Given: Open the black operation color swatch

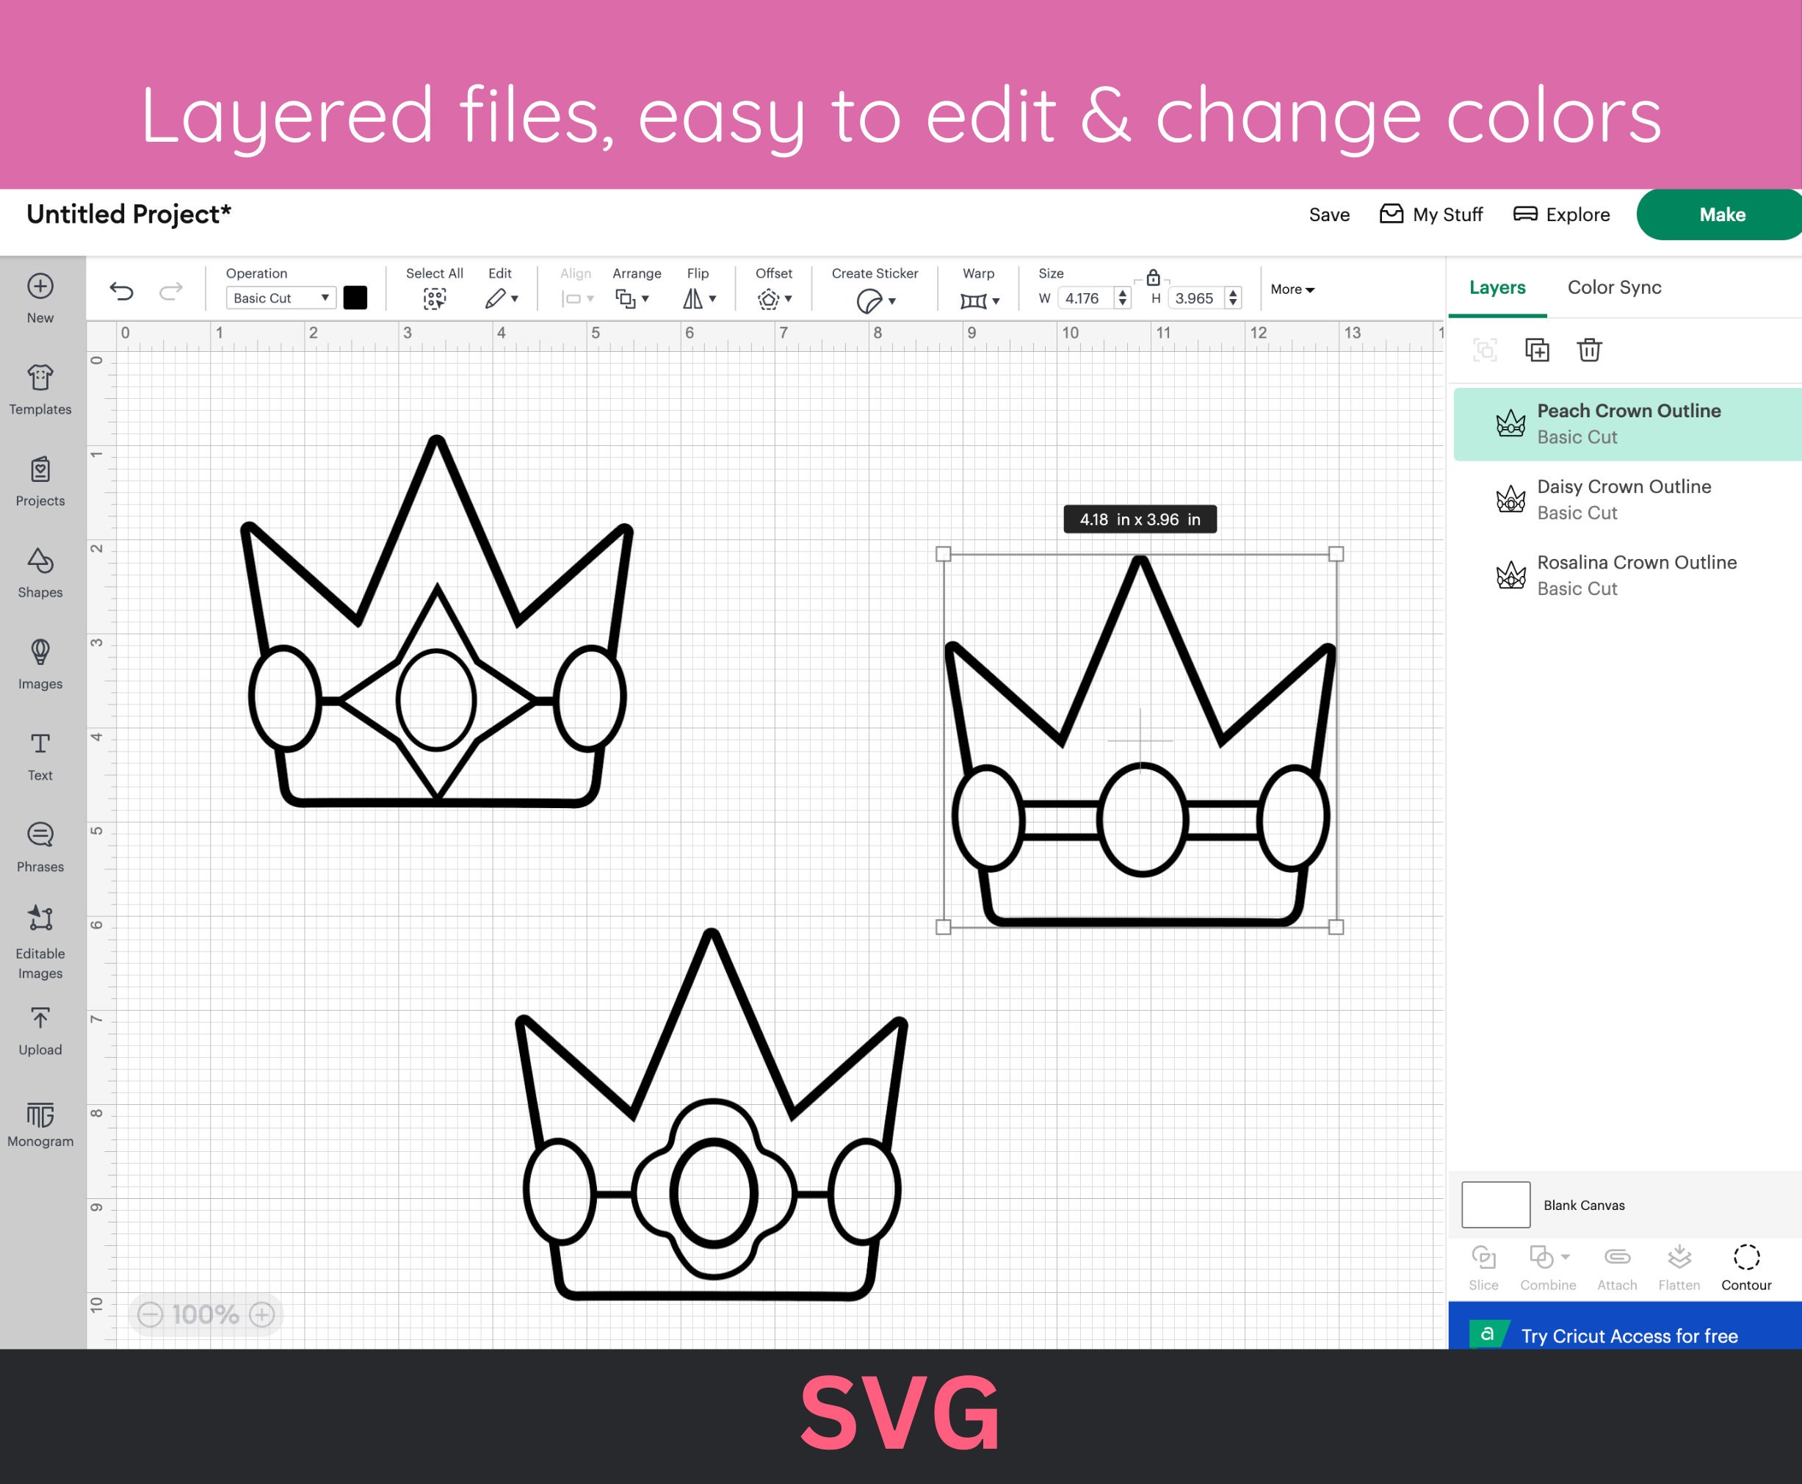Looking at the screenshot, I should 355,298.
